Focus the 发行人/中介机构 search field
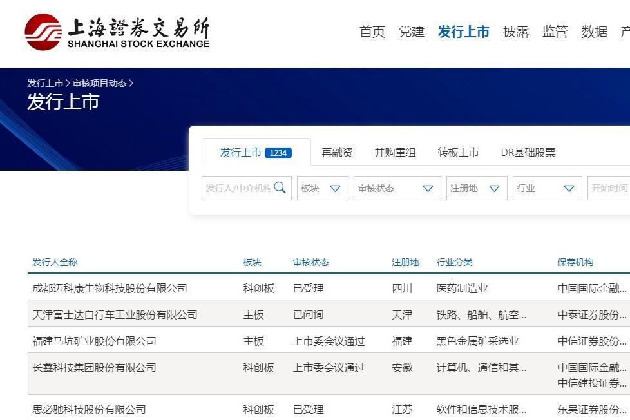This screenshot has height=420, width=630. (246, 188)
